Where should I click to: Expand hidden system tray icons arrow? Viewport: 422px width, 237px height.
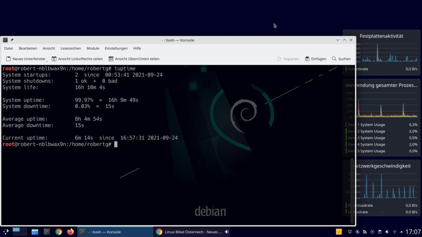401,232
